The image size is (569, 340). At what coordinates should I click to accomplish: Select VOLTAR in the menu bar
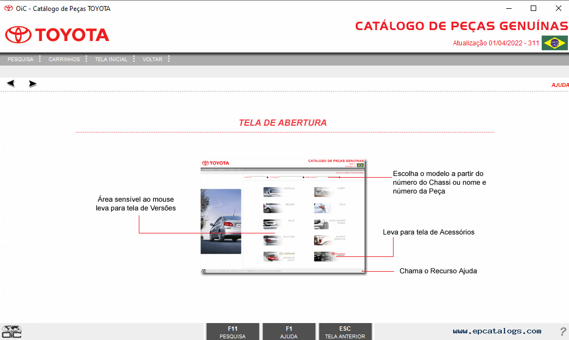[152, 59]
